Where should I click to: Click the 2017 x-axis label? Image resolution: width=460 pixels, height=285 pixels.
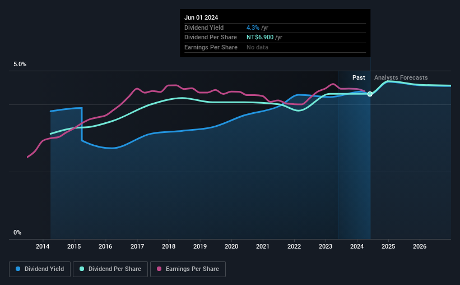(x=137, y=246)
